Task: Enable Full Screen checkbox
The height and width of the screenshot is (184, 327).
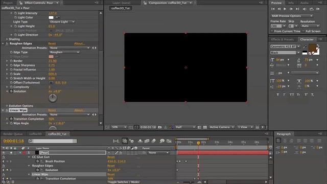Action: tap(303, 31)
